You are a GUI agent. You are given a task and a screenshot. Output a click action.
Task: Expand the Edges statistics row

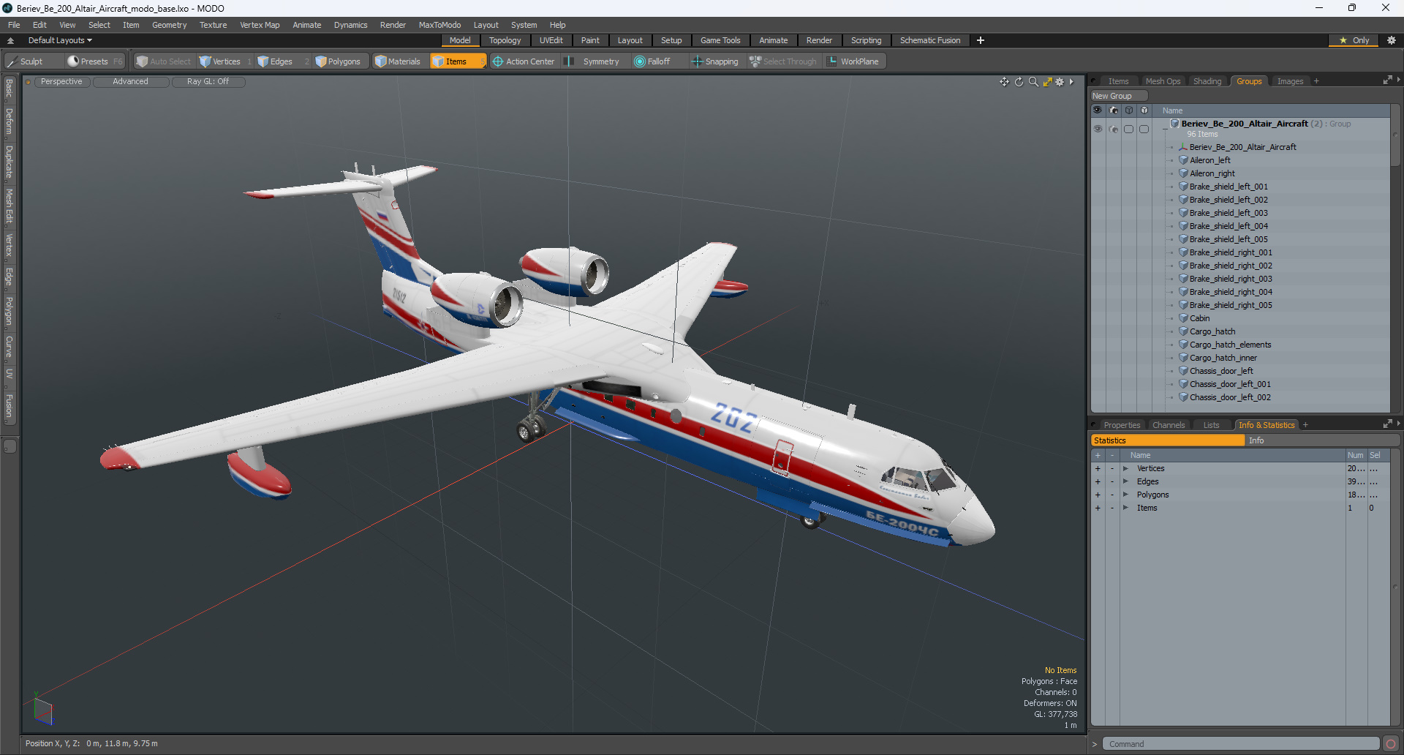click(x=1125, y=481)
